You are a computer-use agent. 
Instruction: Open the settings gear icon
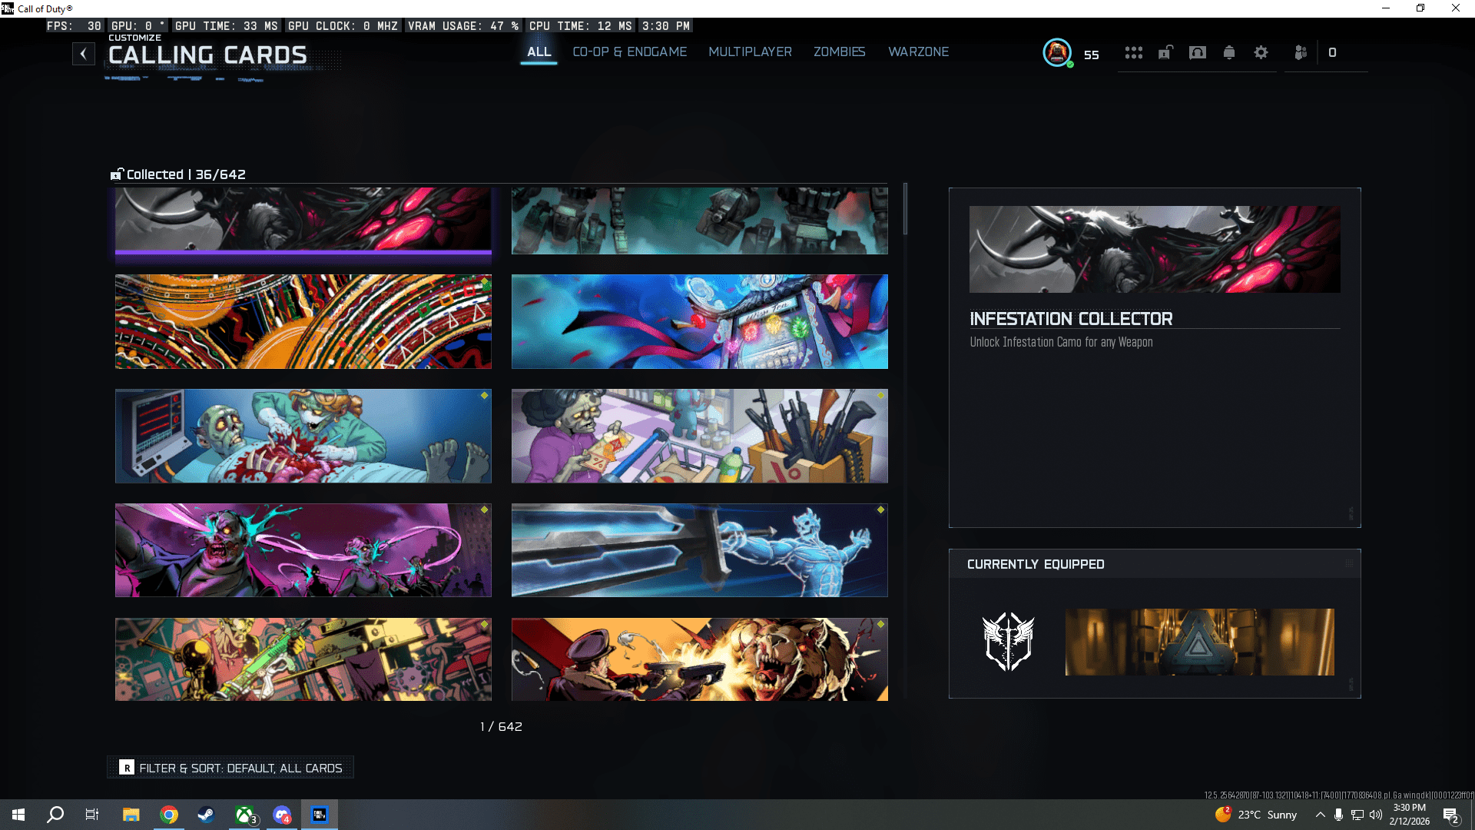[1261, 53]
